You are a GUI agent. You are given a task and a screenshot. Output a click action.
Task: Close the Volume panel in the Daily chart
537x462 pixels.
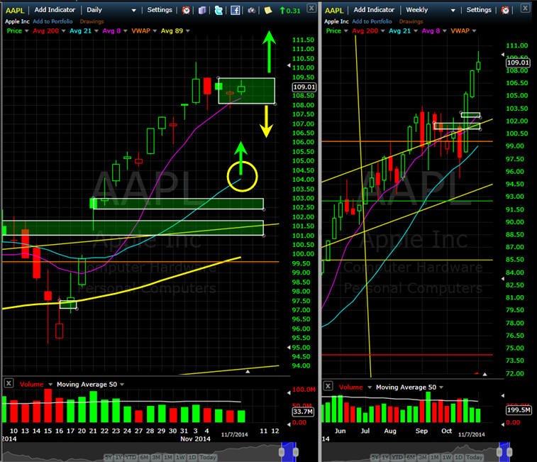(x=9, y=383)
